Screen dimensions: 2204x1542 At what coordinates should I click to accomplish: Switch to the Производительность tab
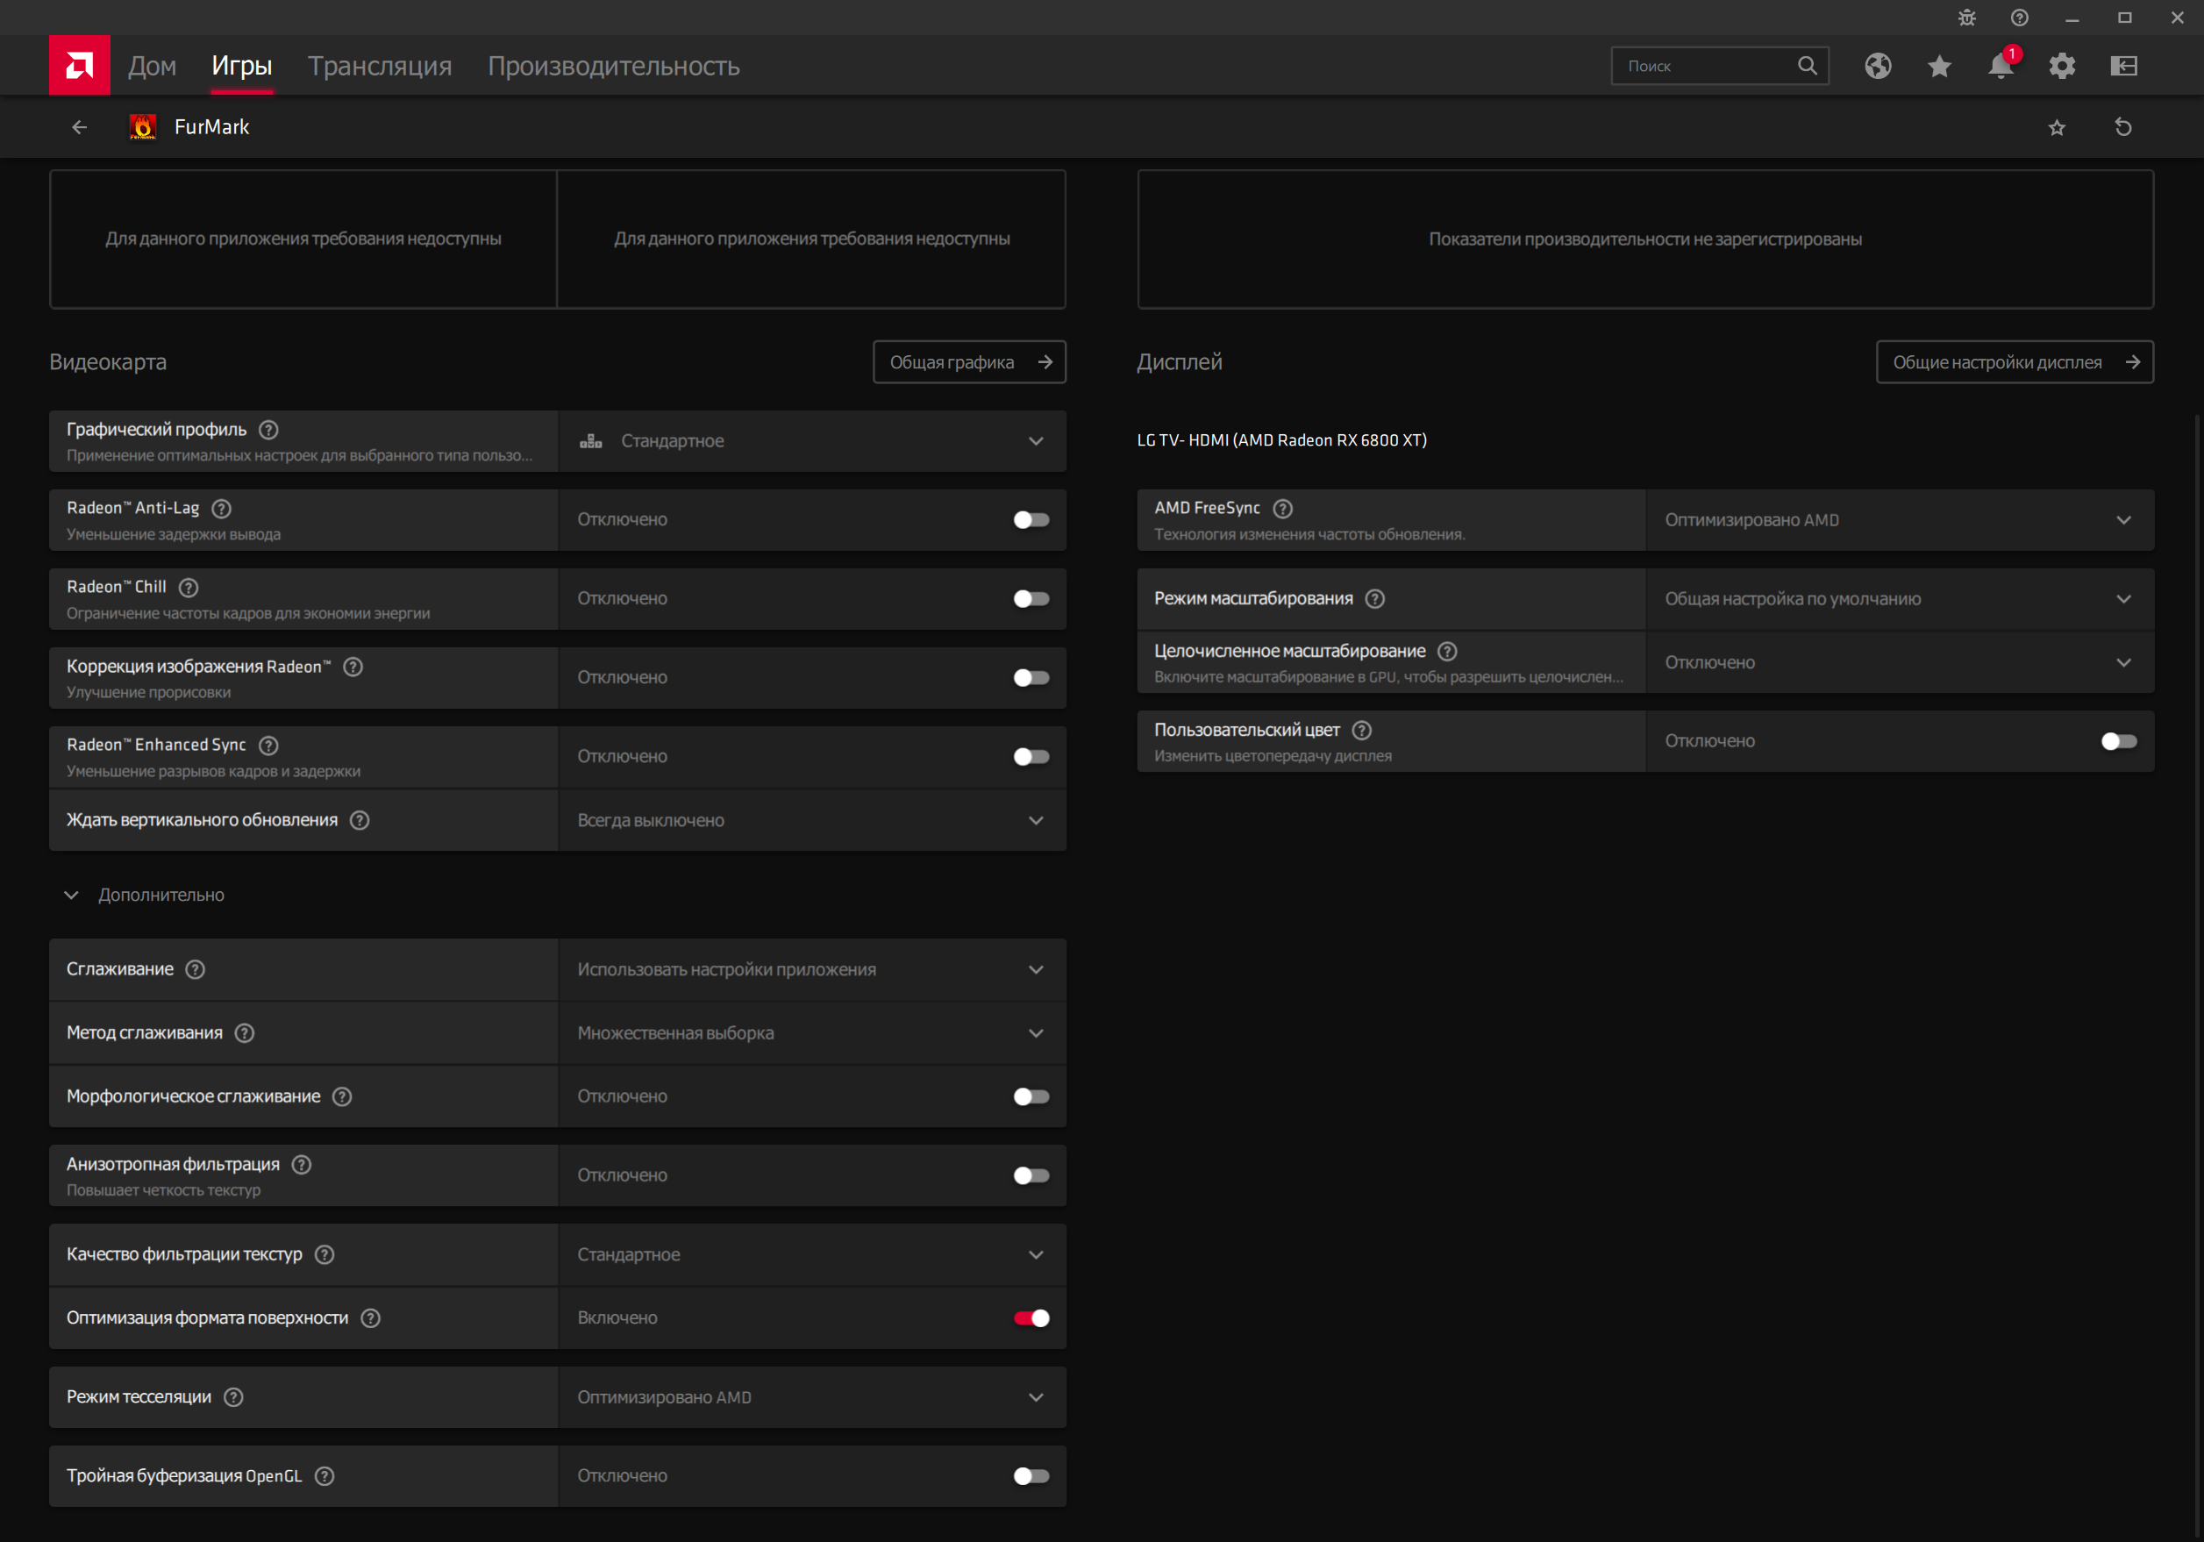613,65
